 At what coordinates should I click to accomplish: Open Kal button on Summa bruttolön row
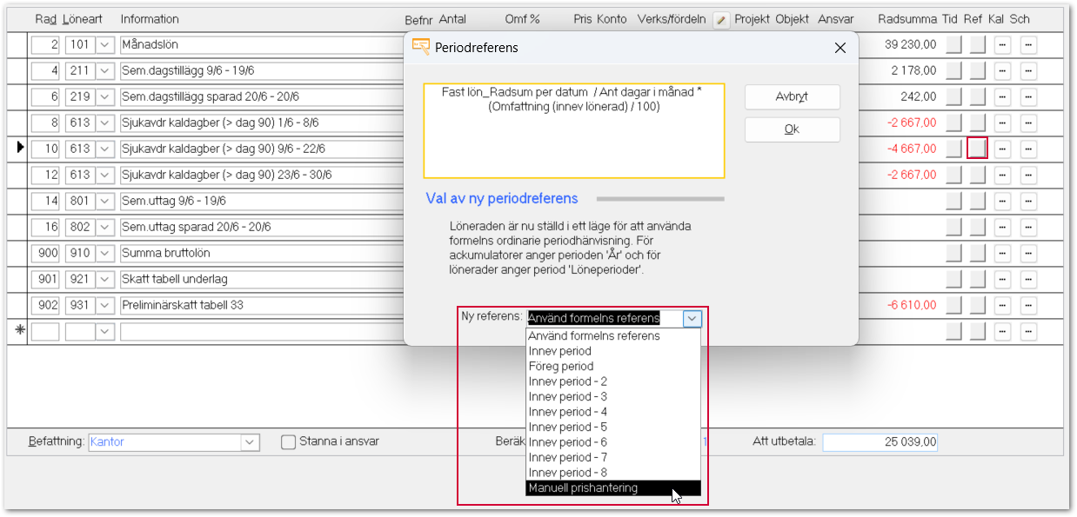point(1002,253)
